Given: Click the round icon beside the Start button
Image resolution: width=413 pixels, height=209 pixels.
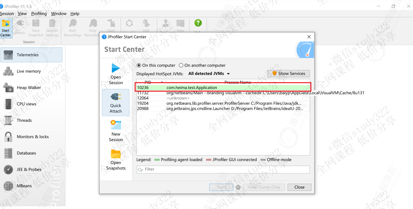Looking at the screenshot, I should pyautogui.click(x=238, y=187).
